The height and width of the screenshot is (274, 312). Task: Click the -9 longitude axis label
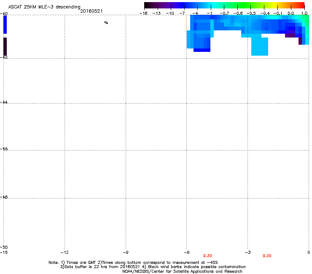[126, 253]
